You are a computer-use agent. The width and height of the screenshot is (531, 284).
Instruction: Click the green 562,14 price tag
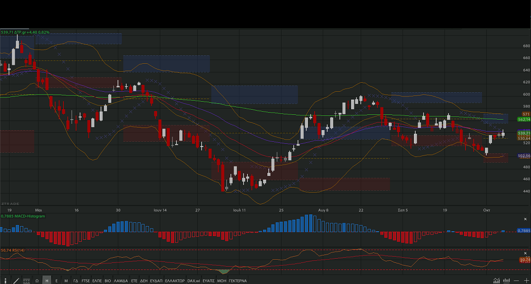[x=524, y=120]
